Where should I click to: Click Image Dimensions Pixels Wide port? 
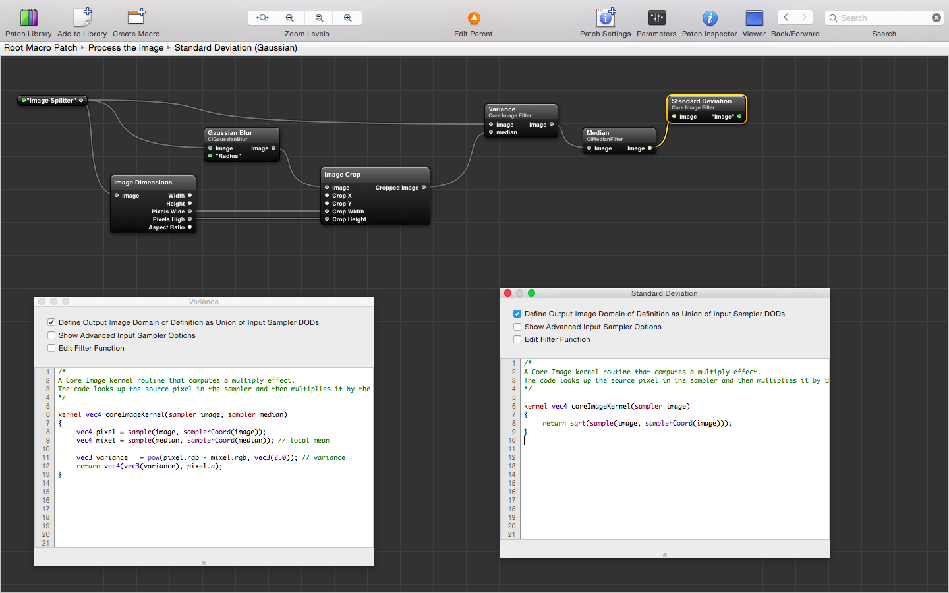190,212
